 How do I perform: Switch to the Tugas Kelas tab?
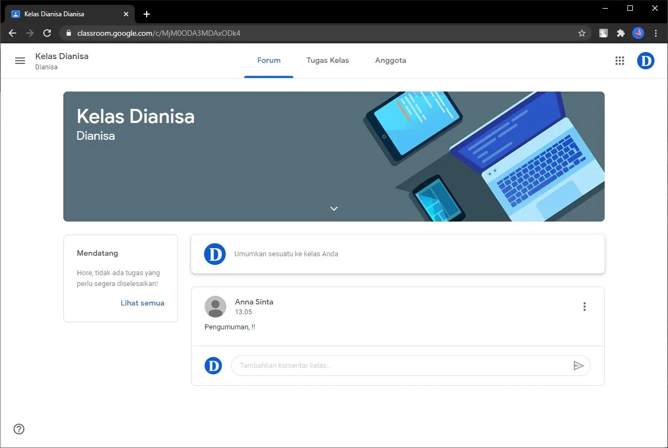click(328, 60)
